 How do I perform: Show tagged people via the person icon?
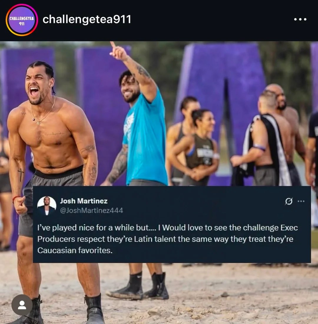pyautogui.click(x=22, y=305)
